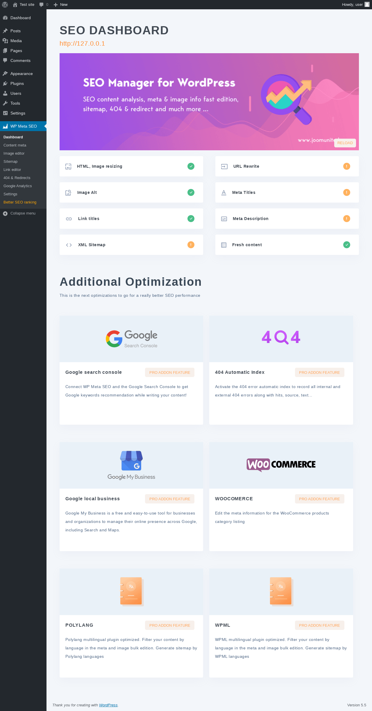
Task: Open the comments bubble in admin bar
Action: [x=44, y=5]
